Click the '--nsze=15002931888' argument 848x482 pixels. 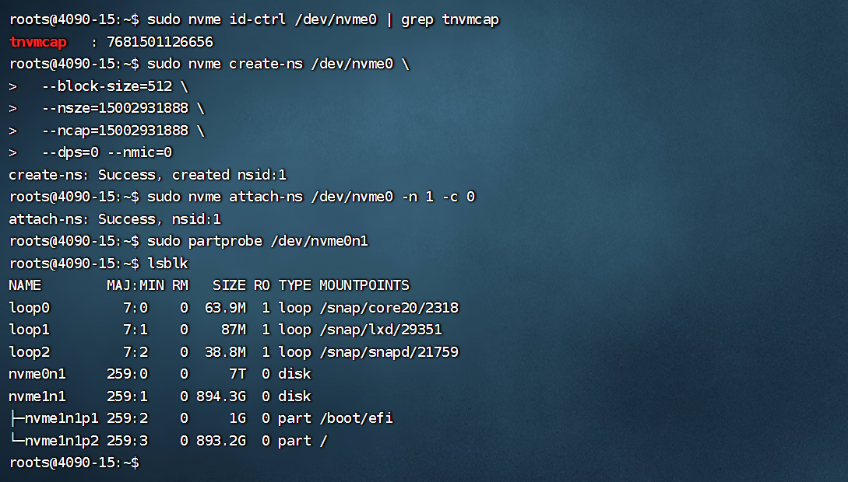115,108
